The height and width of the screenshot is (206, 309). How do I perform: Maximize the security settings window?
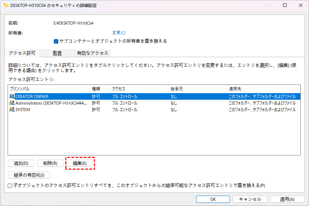[284, 6]
